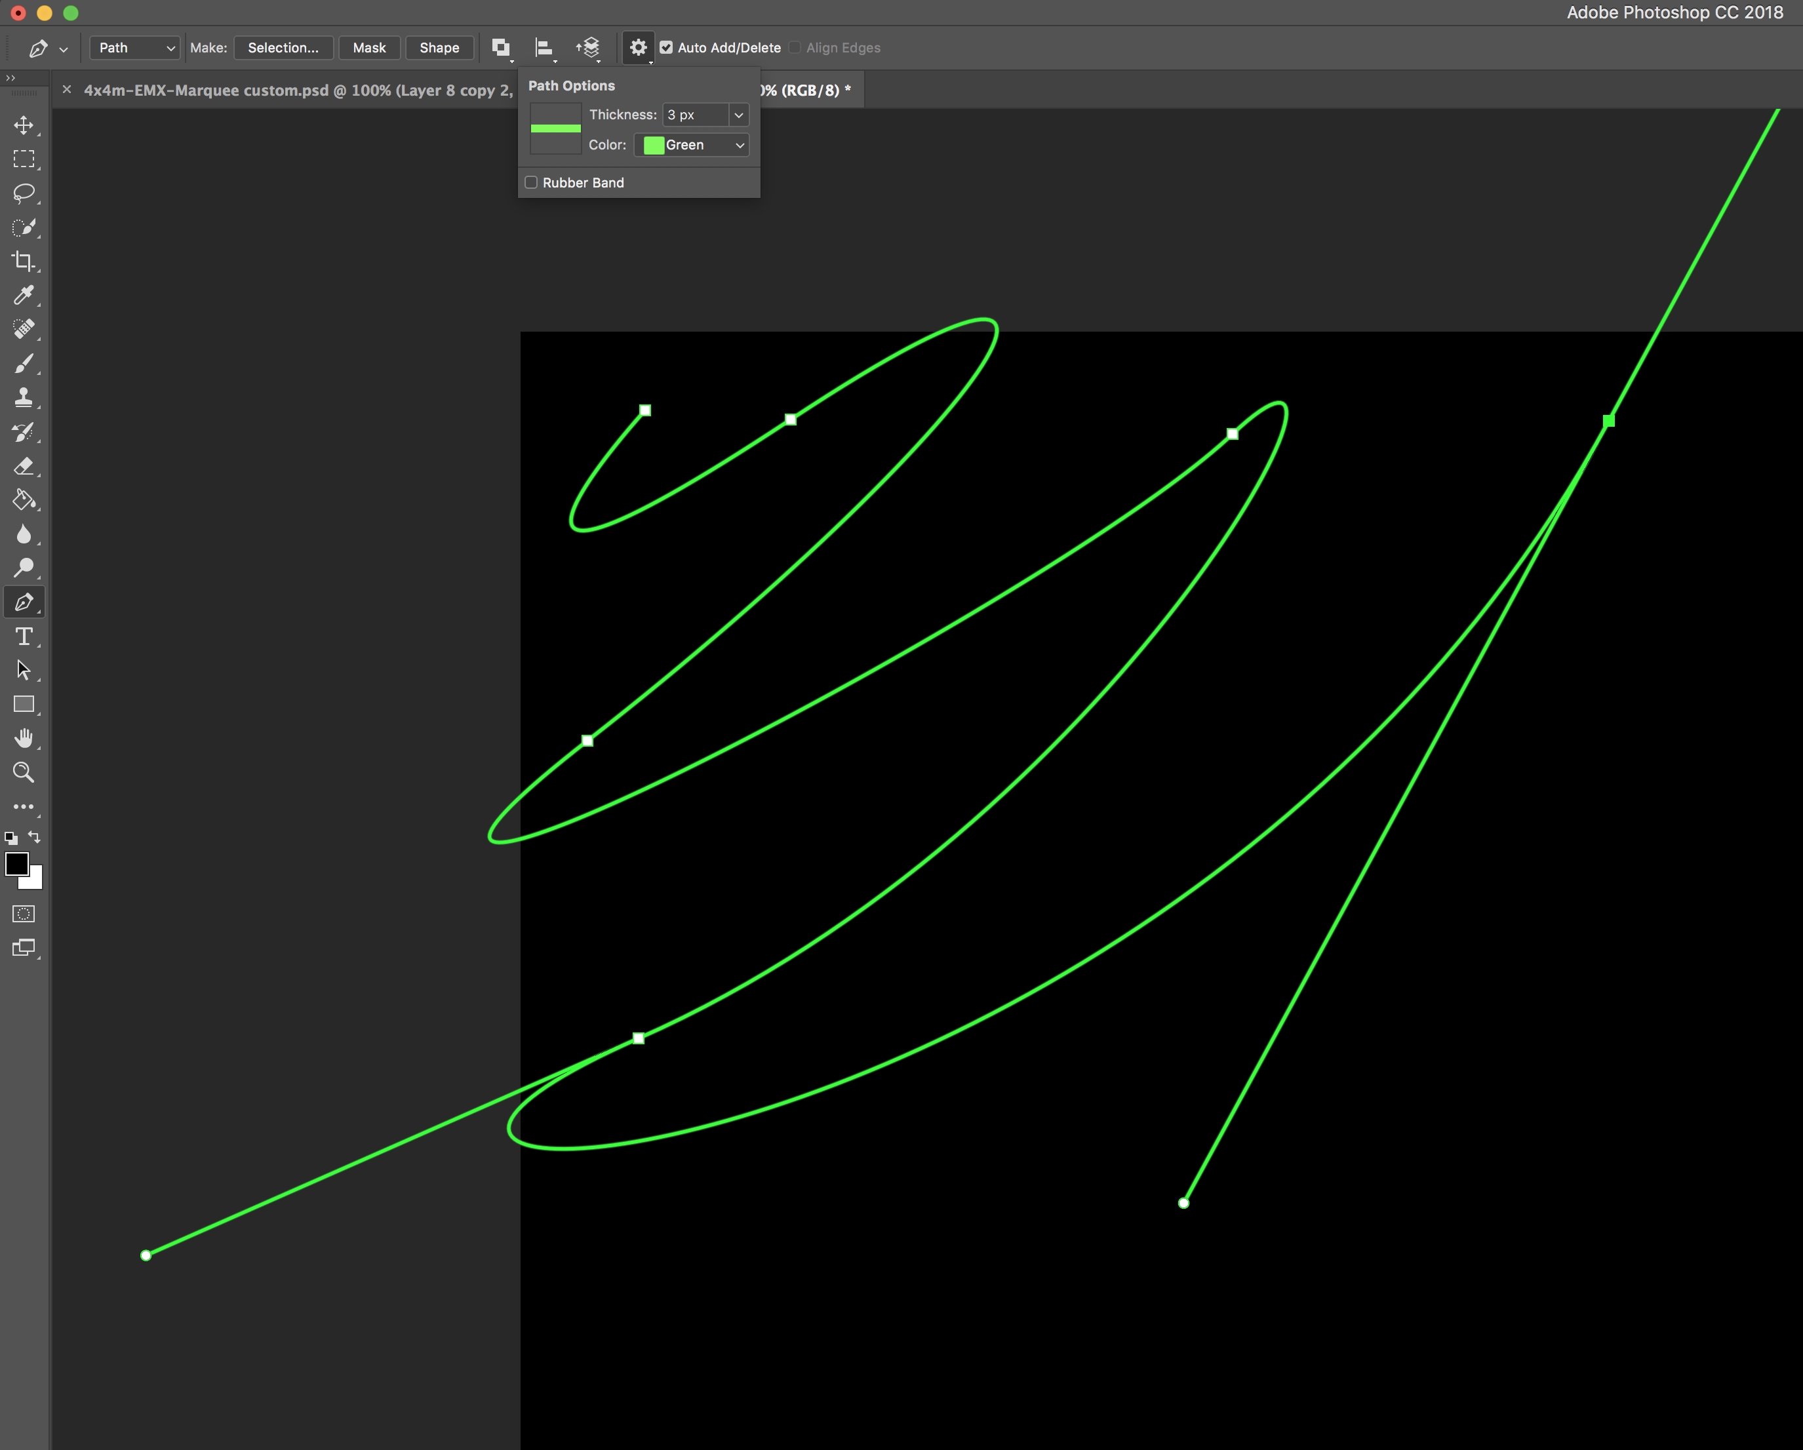Screen dimensions: 1803x1450
Task: Open the Edit Toolbar ellipsis menu
Action: [24, 807]
